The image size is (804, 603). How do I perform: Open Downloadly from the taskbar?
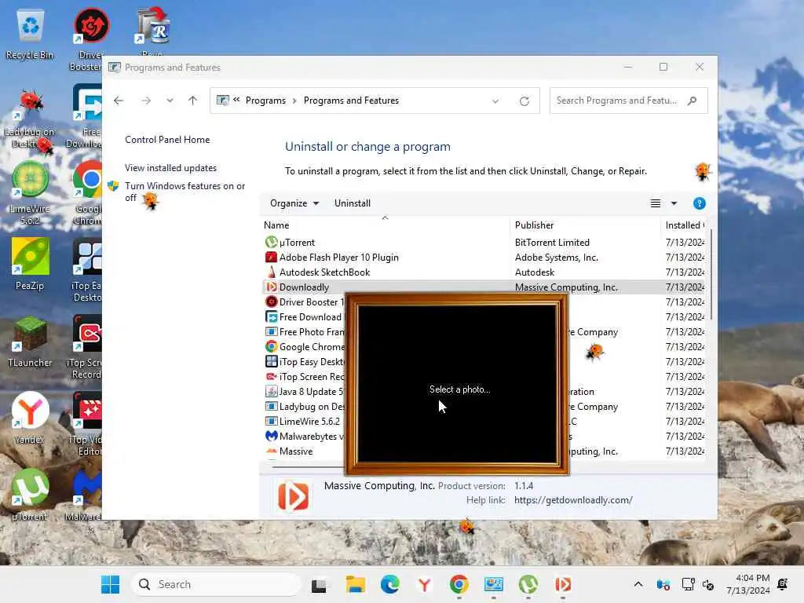563,584
